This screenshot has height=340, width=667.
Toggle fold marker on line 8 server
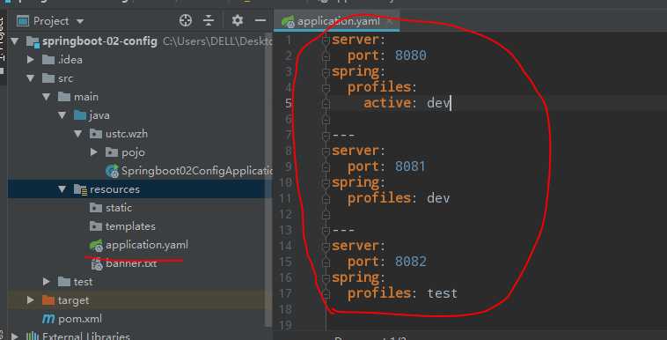pos(326,151)
